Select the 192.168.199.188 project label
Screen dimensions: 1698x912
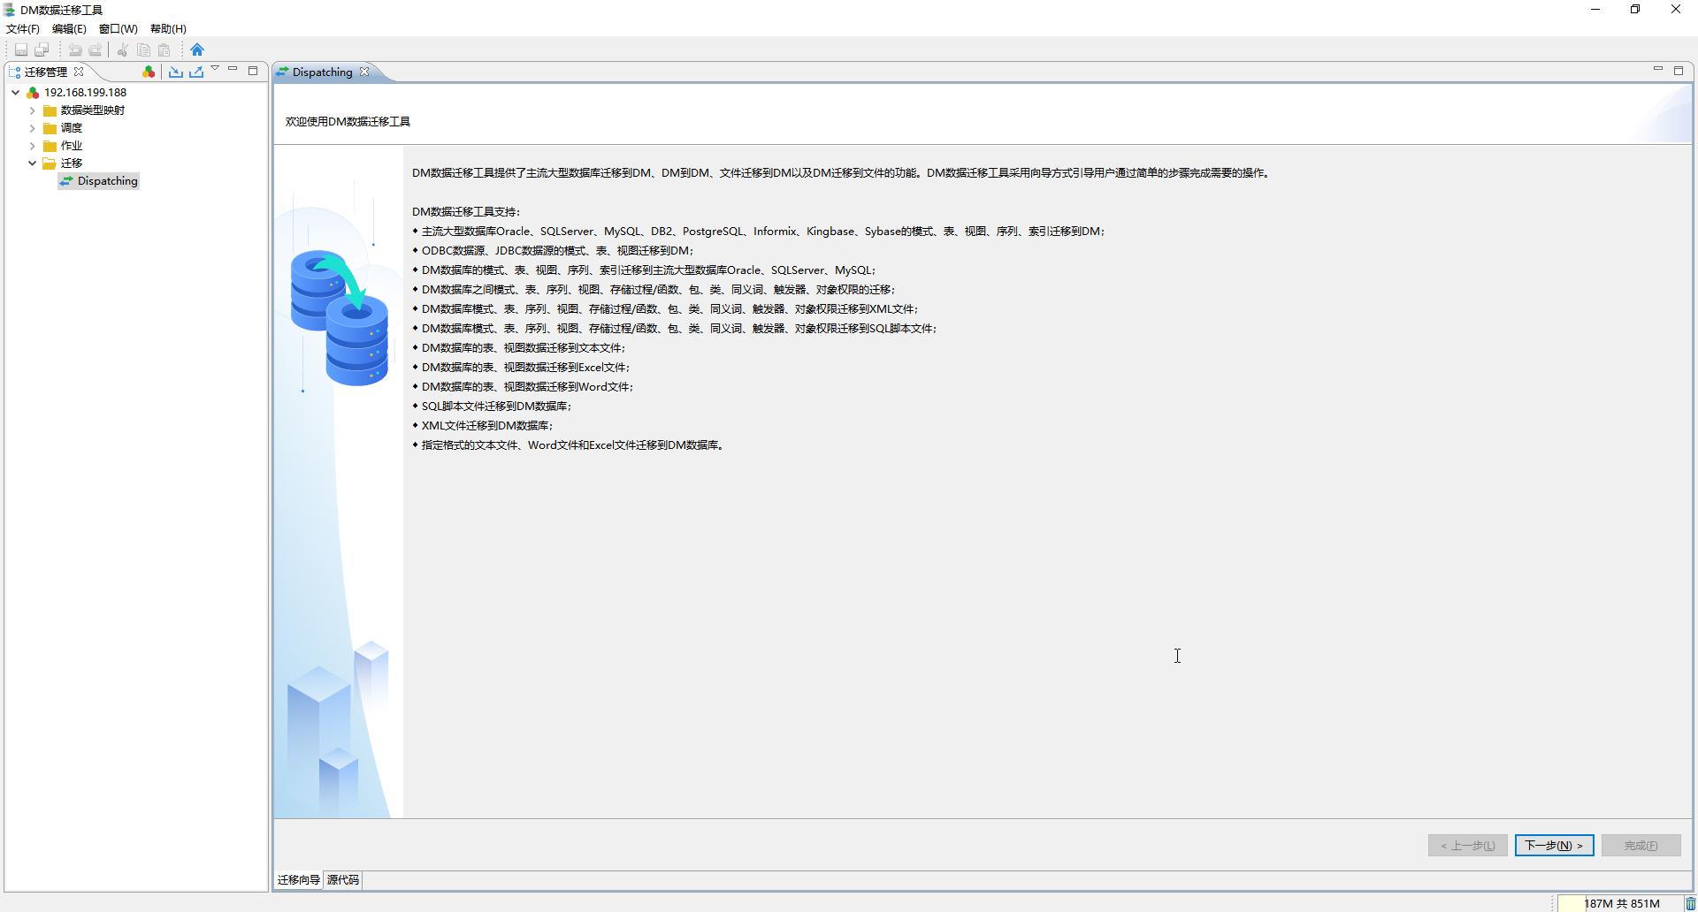point(85,92)
